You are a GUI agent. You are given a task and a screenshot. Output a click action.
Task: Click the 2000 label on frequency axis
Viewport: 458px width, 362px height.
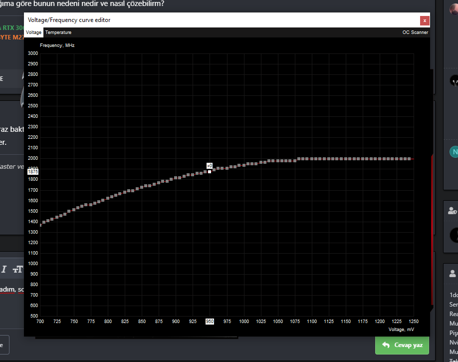33,158
